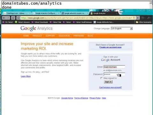Switch to Google Analytics Configura... tab
This screenshot has height=115, width=153.
(46, 13)
